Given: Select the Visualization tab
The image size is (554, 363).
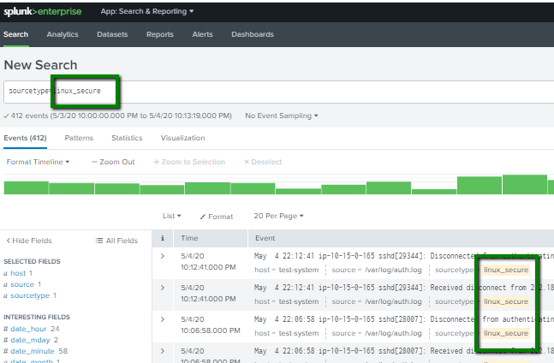Looking at the screenshot, I should [182, 138].
